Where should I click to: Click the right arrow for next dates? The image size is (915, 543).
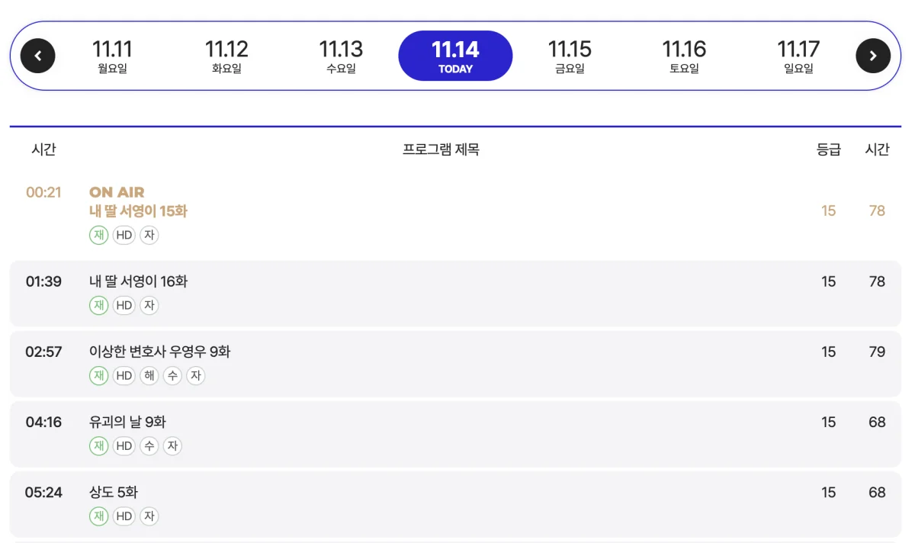(874, 55)
